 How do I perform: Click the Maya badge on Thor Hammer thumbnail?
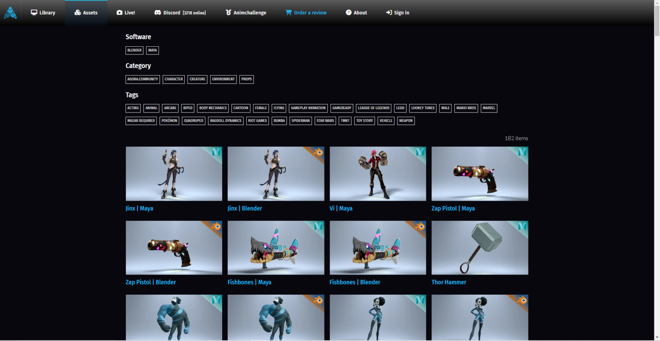(522, 226)
